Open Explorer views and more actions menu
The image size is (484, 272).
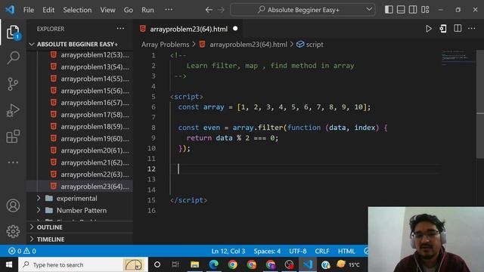120,29
